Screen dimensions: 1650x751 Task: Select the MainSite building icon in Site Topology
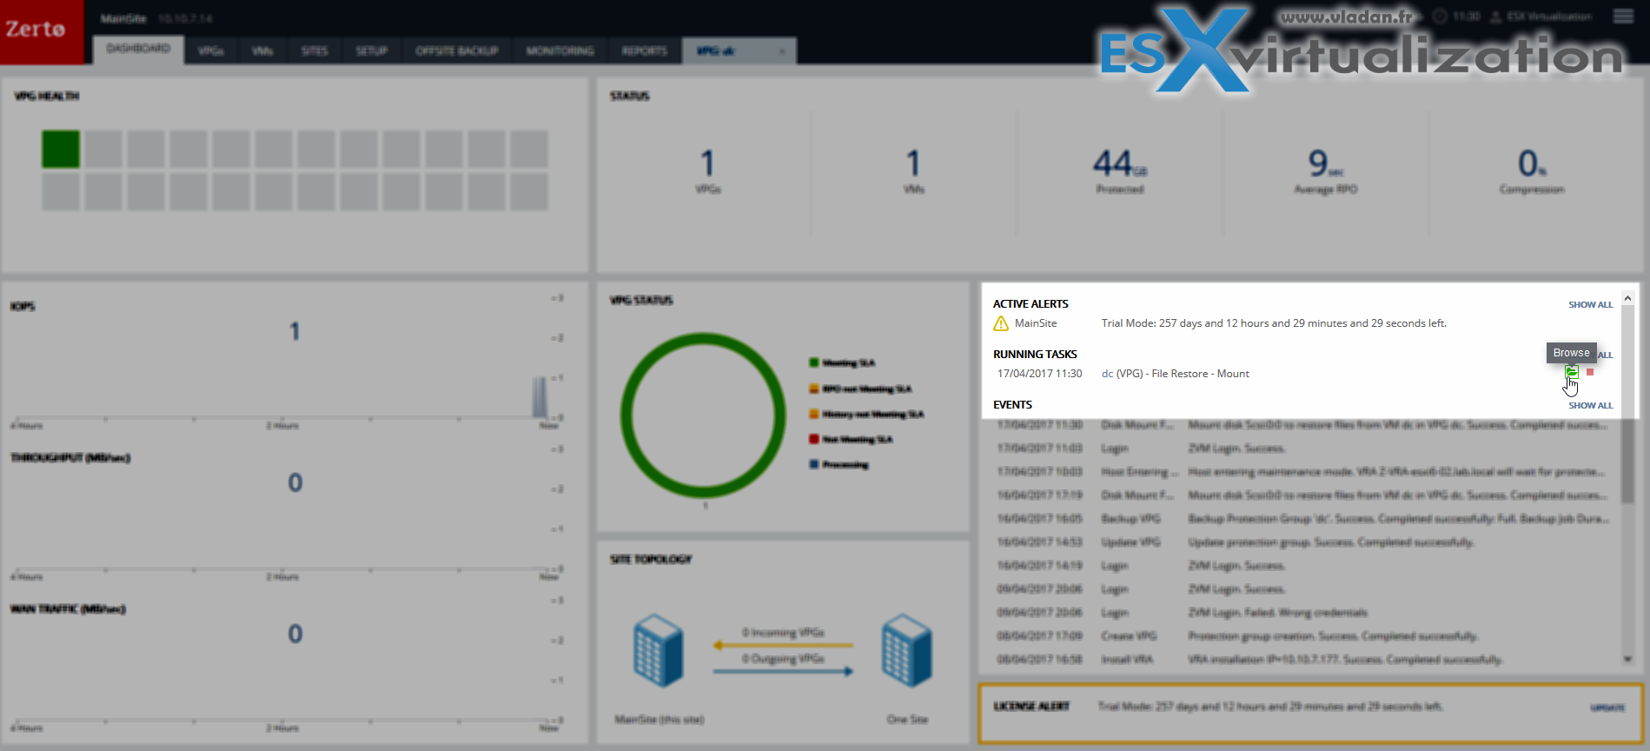658,650
